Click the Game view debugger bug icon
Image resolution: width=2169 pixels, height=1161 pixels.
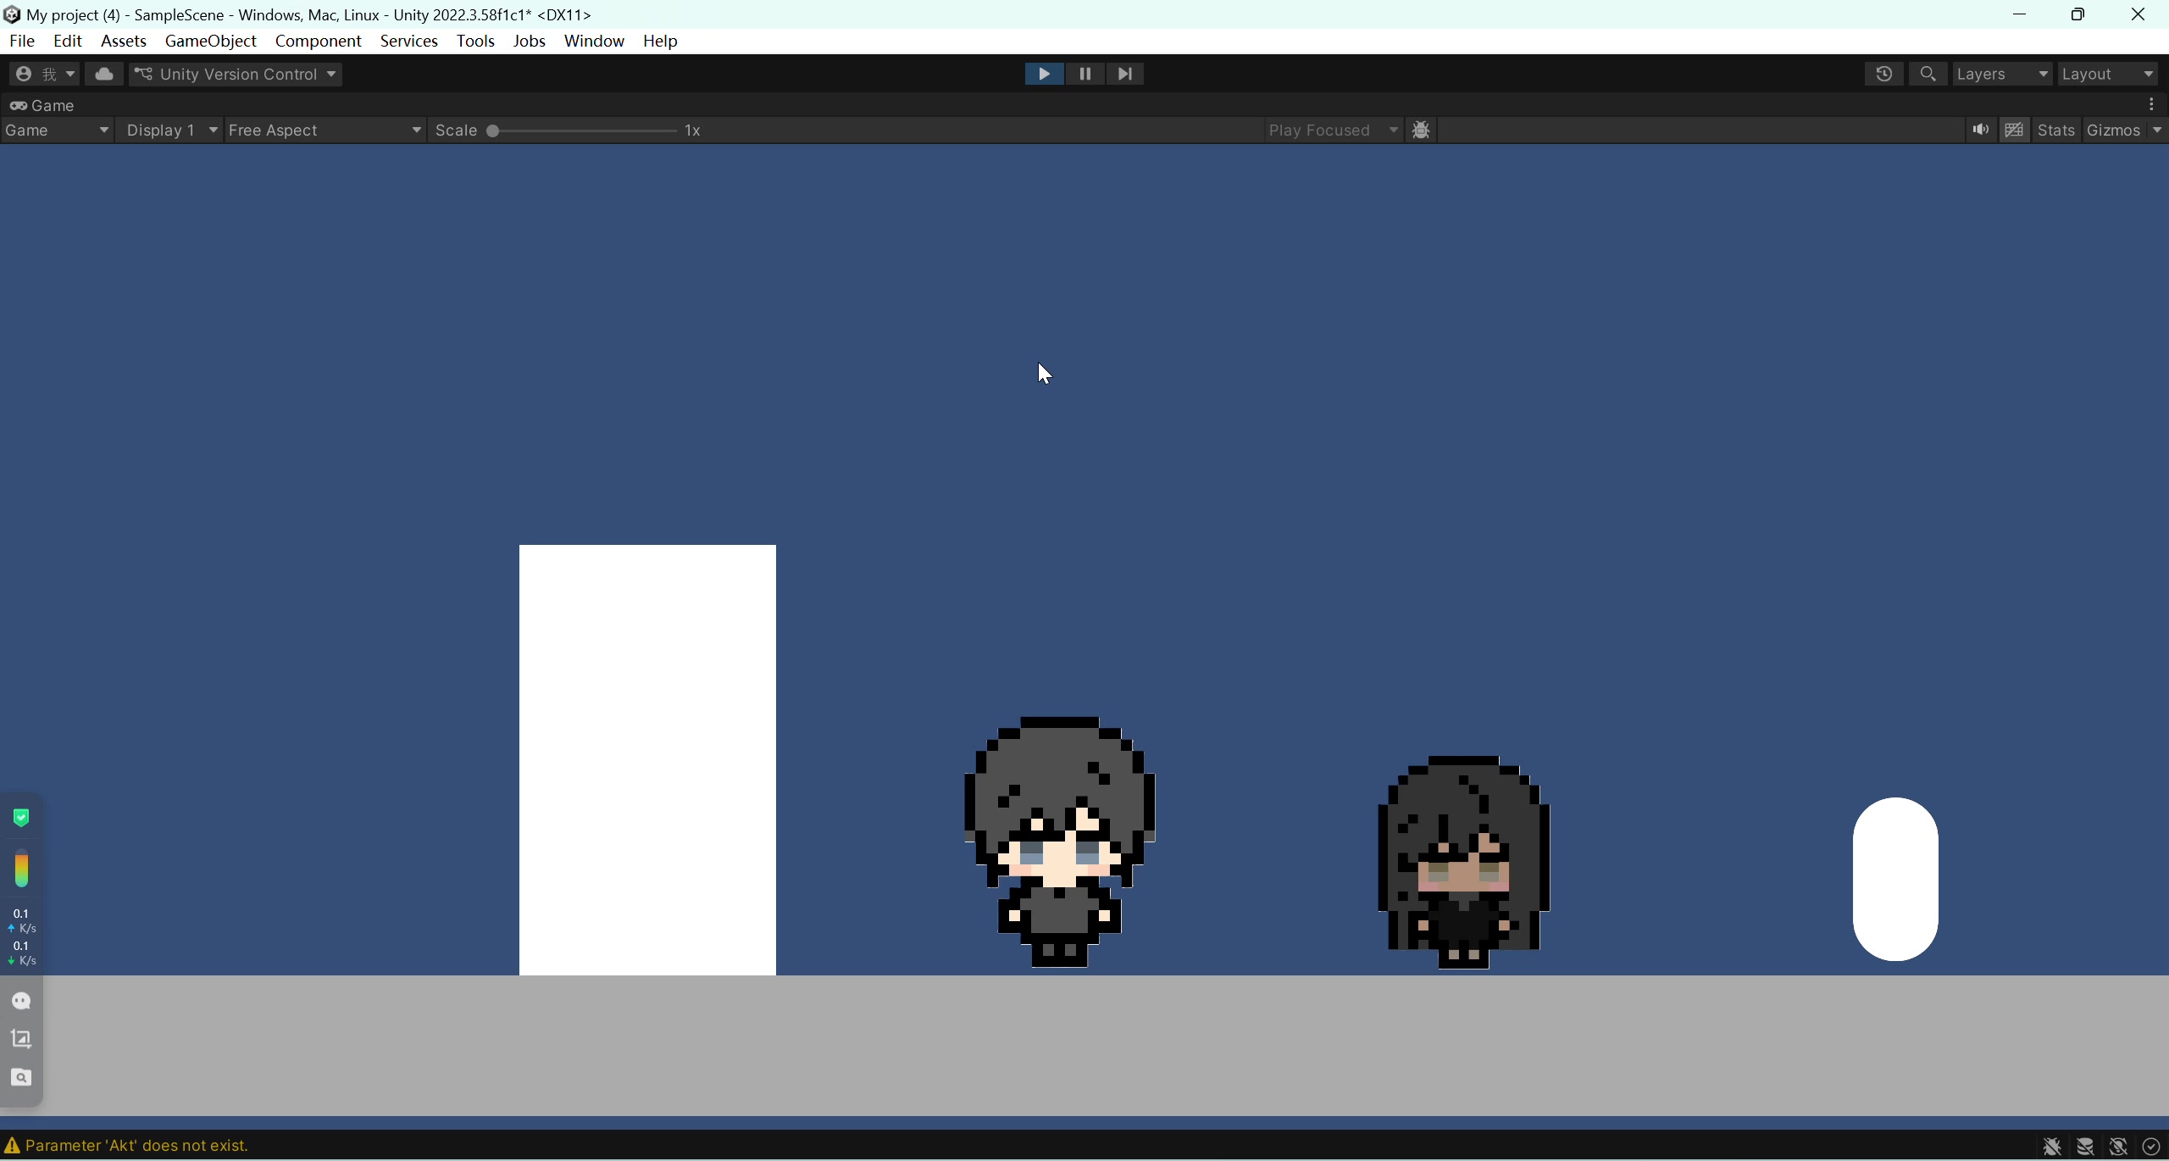pos(1422,130)
